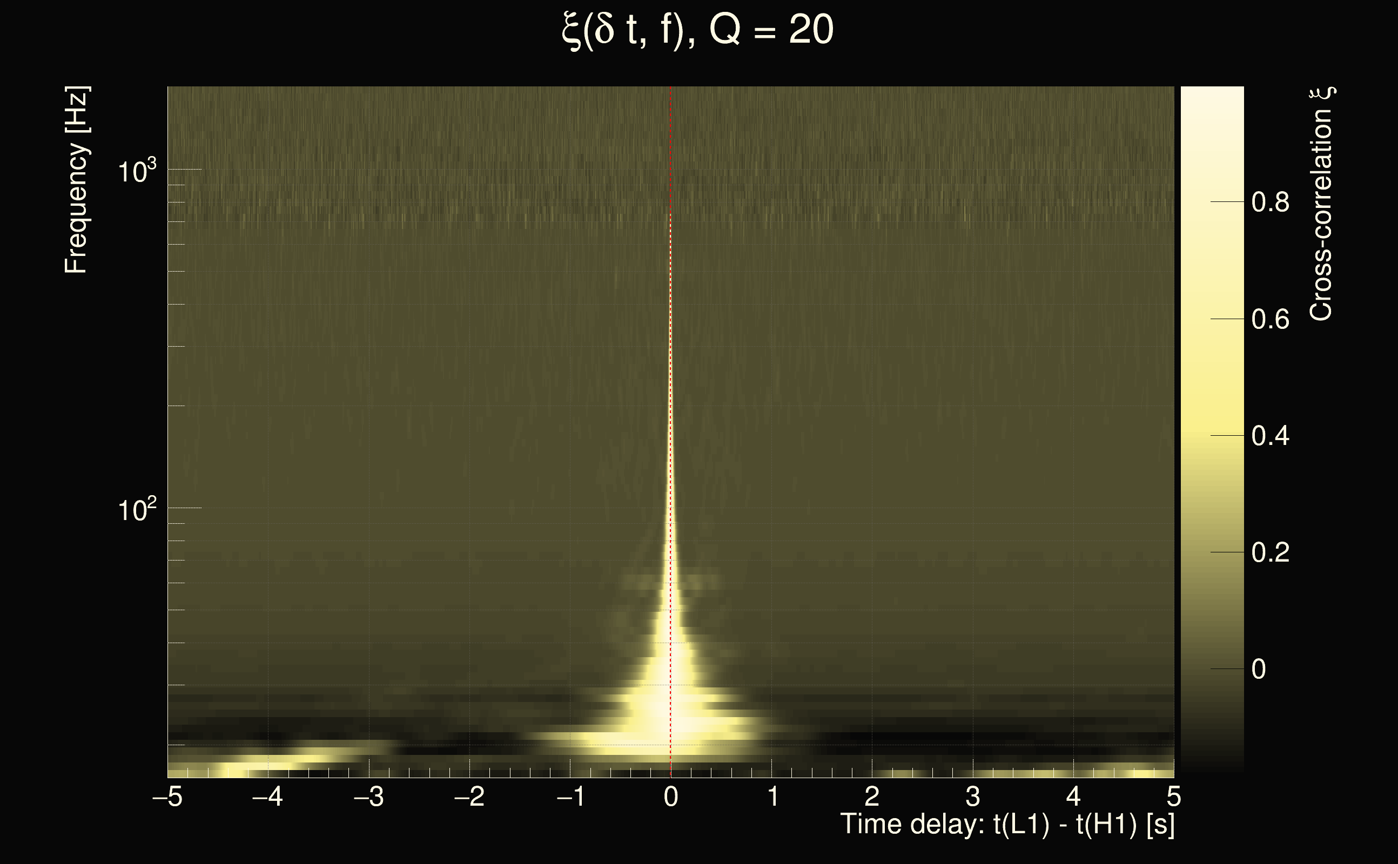Image resolution: width=1398 pixels, height=864 pixels.
Task: Click the 5 label on time axis
Action: coord(1173,796)
